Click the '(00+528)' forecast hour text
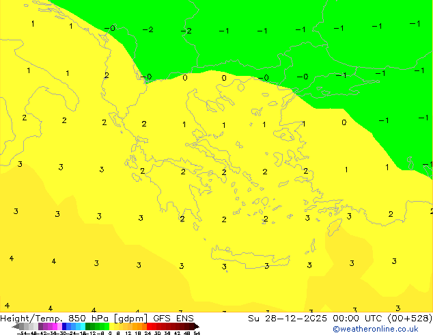Viewport: 433px width, 335px height. 410,318
